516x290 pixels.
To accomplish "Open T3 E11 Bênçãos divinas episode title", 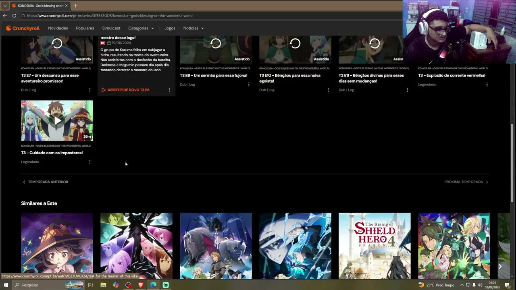I will [x=371, y=78].
